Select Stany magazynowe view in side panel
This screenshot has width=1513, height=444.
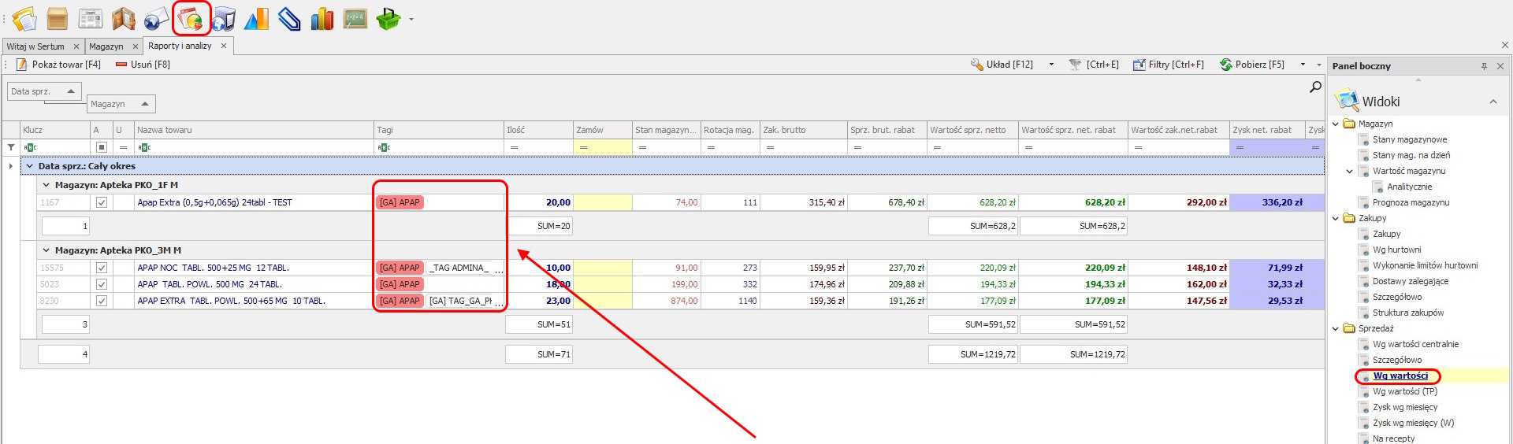[1409, 139]
